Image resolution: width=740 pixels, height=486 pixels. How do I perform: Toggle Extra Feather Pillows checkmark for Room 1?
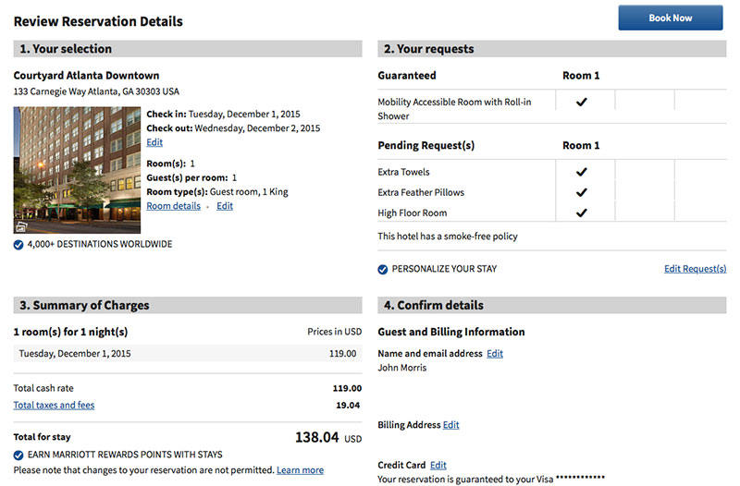click(581, 192)
